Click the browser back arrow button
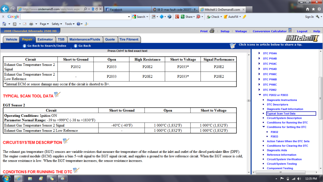Screen dimensions: 323x182 click(5, 9)
